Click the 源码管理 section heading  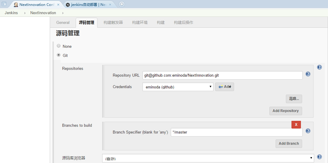click(68, 33)
